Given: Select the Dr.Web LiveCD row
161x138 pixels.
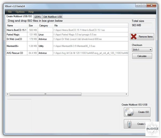Looking at the screenshot, I should click(67, 39).
